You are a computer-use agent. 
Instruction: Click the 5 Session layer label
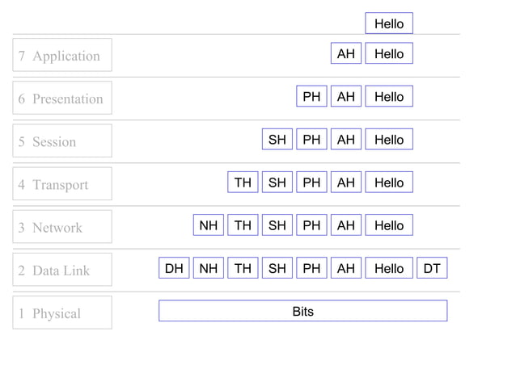(62, 141)
